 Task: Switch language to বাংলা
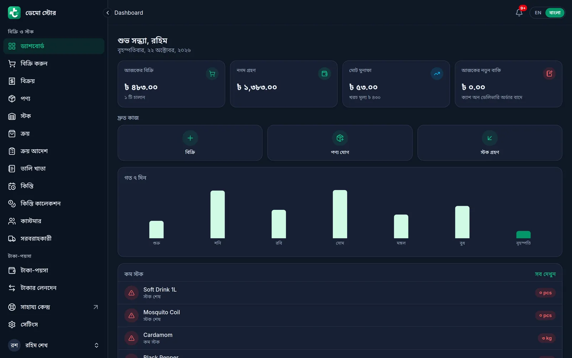pyautogui.click(x=554, y=13)
